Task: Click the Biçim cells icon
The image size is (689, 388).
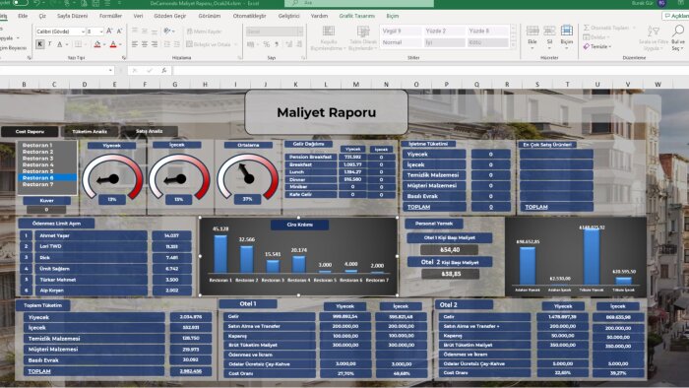Action: point(567,31)
